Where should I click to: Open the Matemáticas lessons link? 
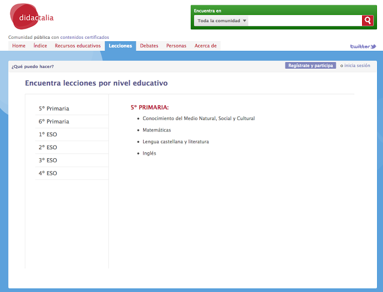pyautogui.click(x=157, y=130)
